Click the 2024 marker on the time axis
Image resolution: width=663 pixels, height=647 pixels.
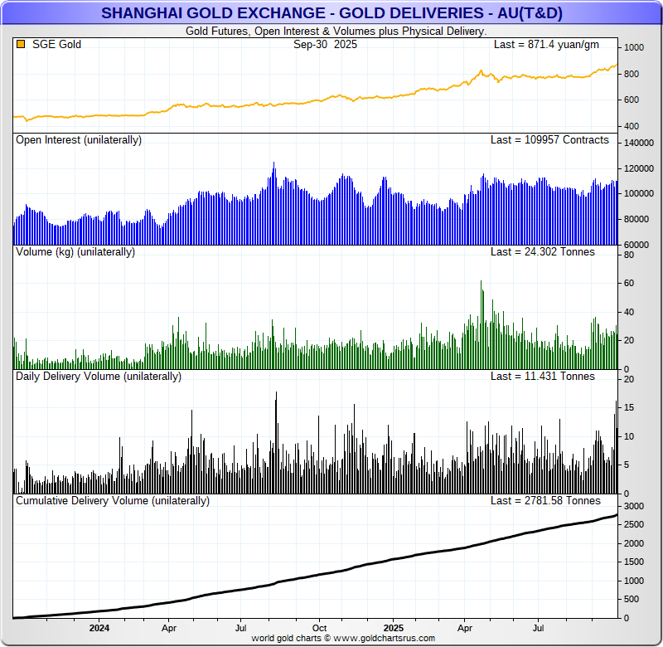[x=99, y=628]
